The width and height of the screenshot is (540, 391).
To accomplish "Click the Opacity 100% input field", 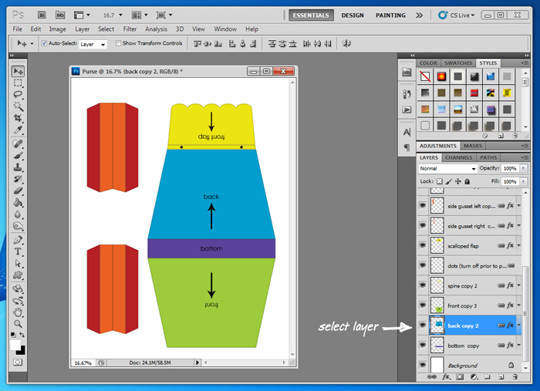I will [510, 168].
